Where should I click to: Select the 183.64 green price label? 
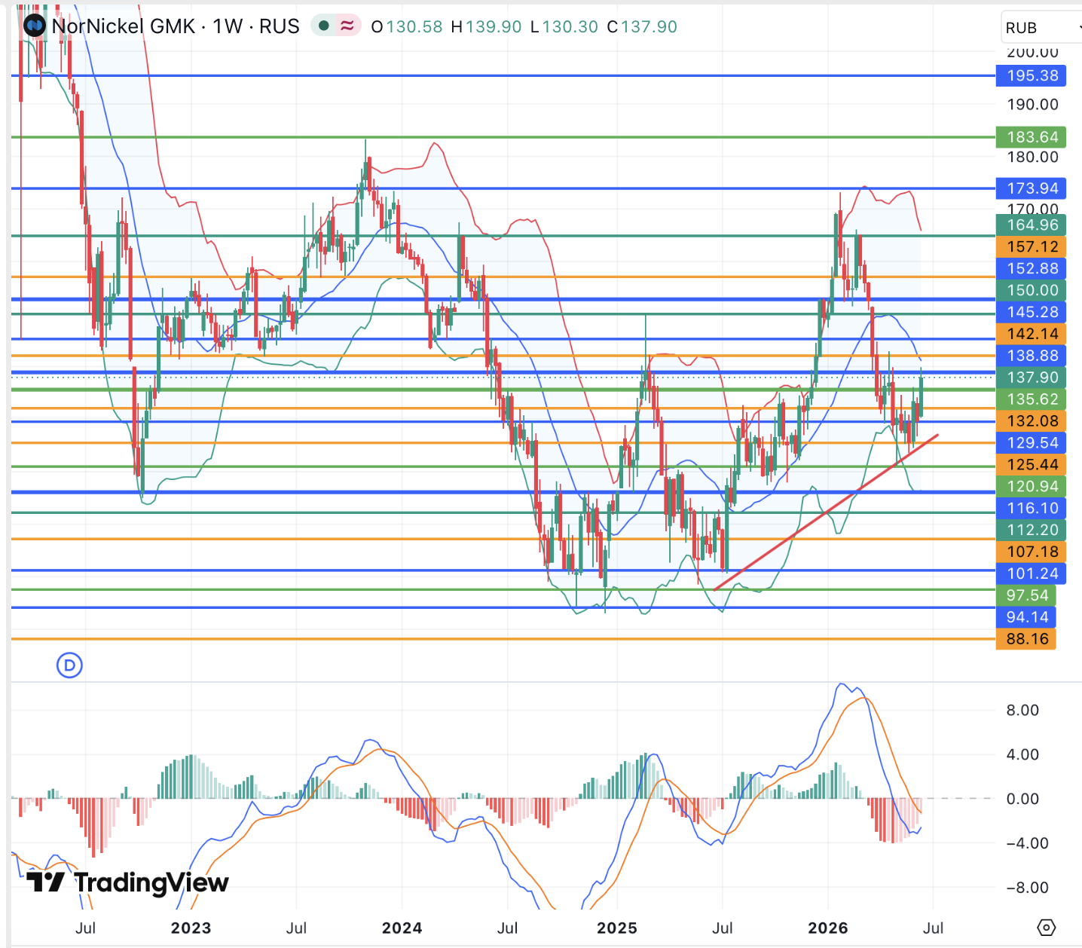point(1031,137)
